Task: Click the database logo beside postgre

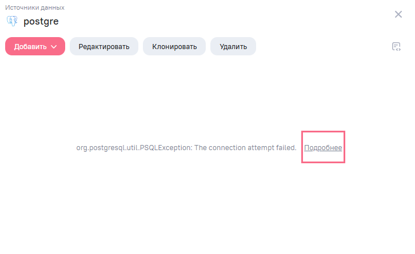Action: pyautogui.click(x=12, y=21)
